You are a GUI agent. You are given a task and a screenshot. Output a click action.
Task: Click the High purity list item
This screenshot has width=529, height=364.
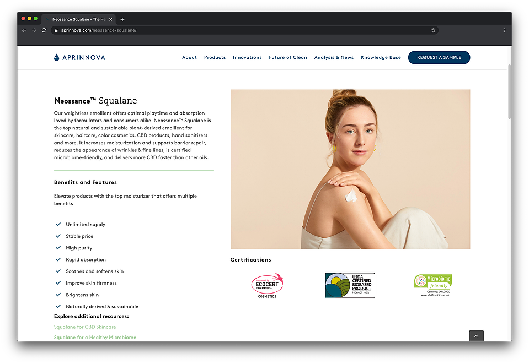pos(79,248)
